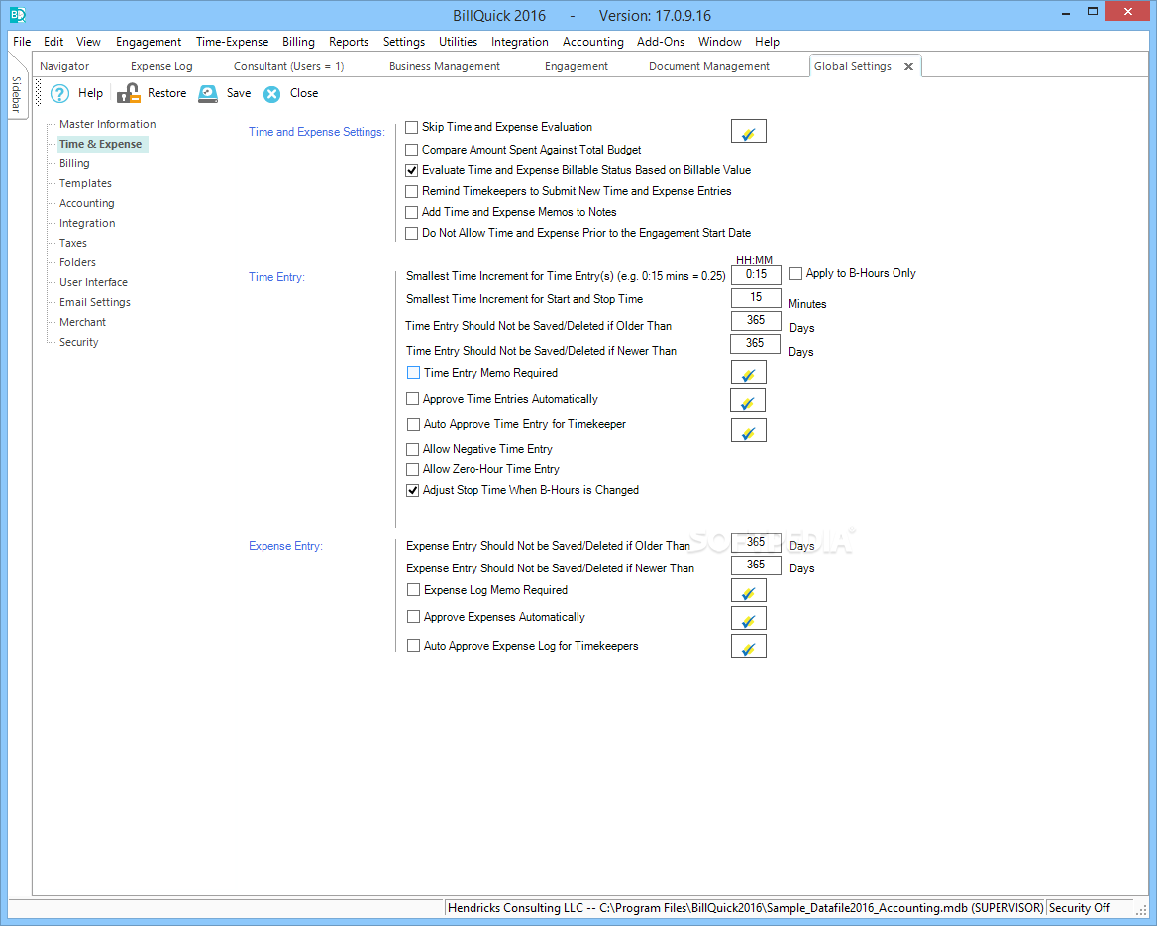Uncheck Evaluate Time and Expense Billable Status
This screenshot has height=926, width=1157.
[412, 170]
